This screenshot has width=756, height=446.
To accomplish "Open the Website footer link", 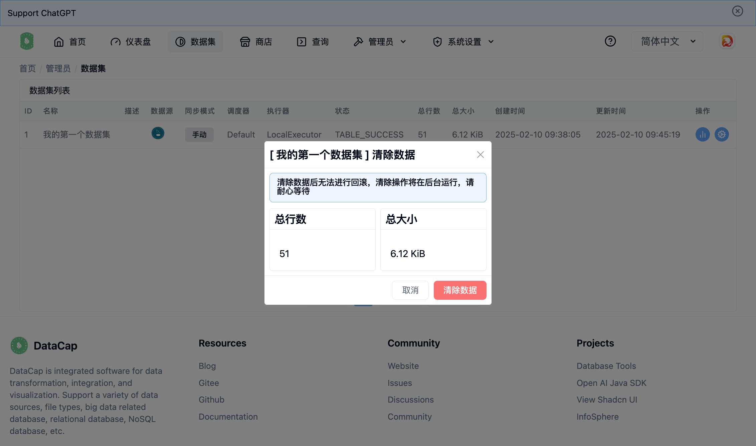I will pos(403,366).
